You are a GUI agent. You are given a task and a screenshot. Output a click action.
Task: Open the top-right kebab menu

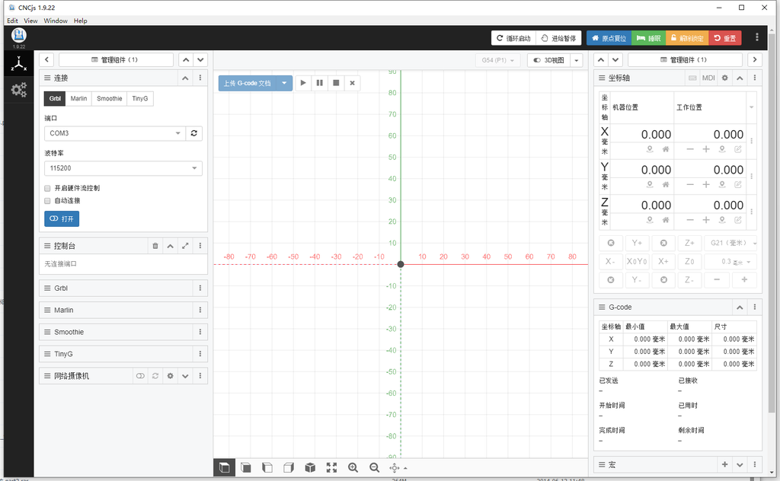(x=757, y=37)
